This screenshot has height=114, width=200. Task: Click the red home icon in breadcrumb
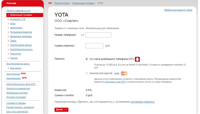coord(50,3)
